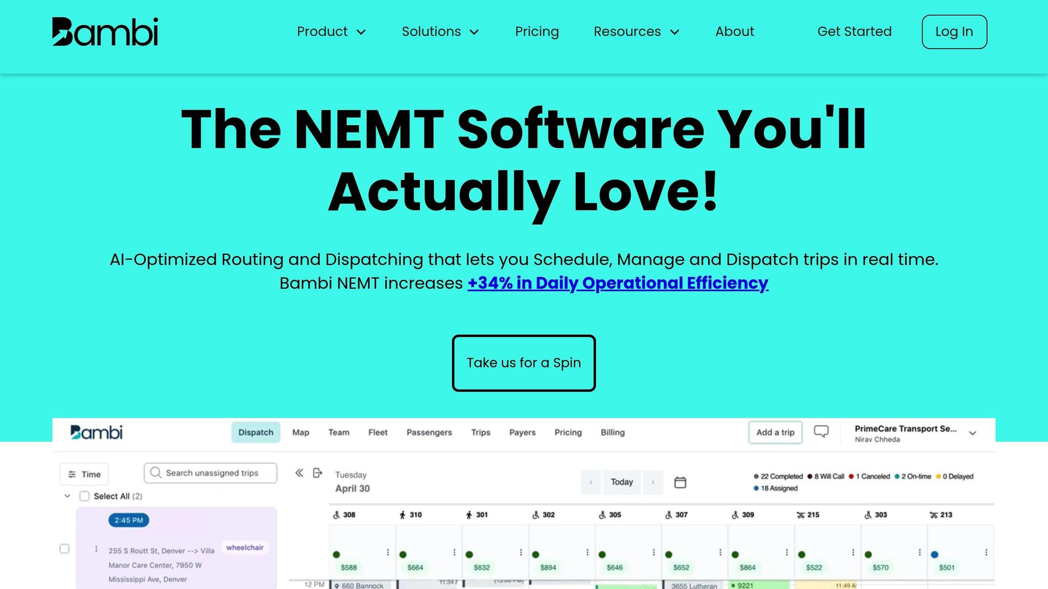Viewport: 1048px width, 589px height.
Task: Switch to the Fleet tab
Action: pyautogui.click(x=378, y=433)
